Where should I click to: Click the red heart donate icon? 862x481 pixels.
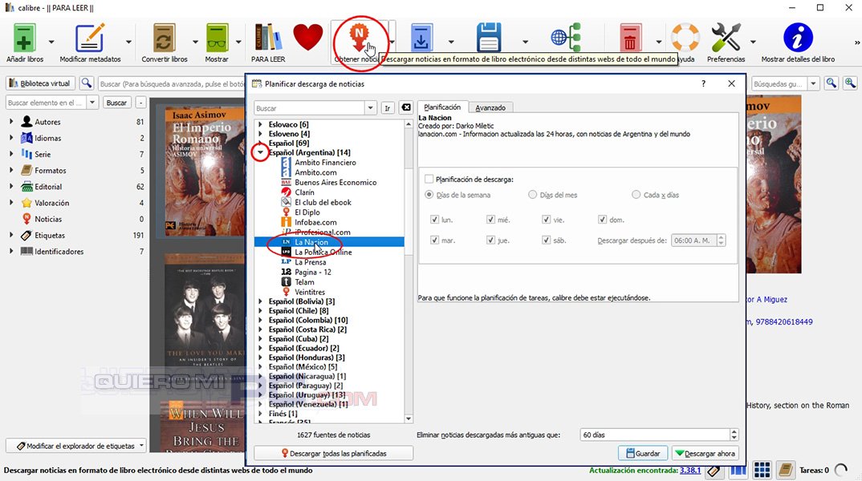coord(308,38)
